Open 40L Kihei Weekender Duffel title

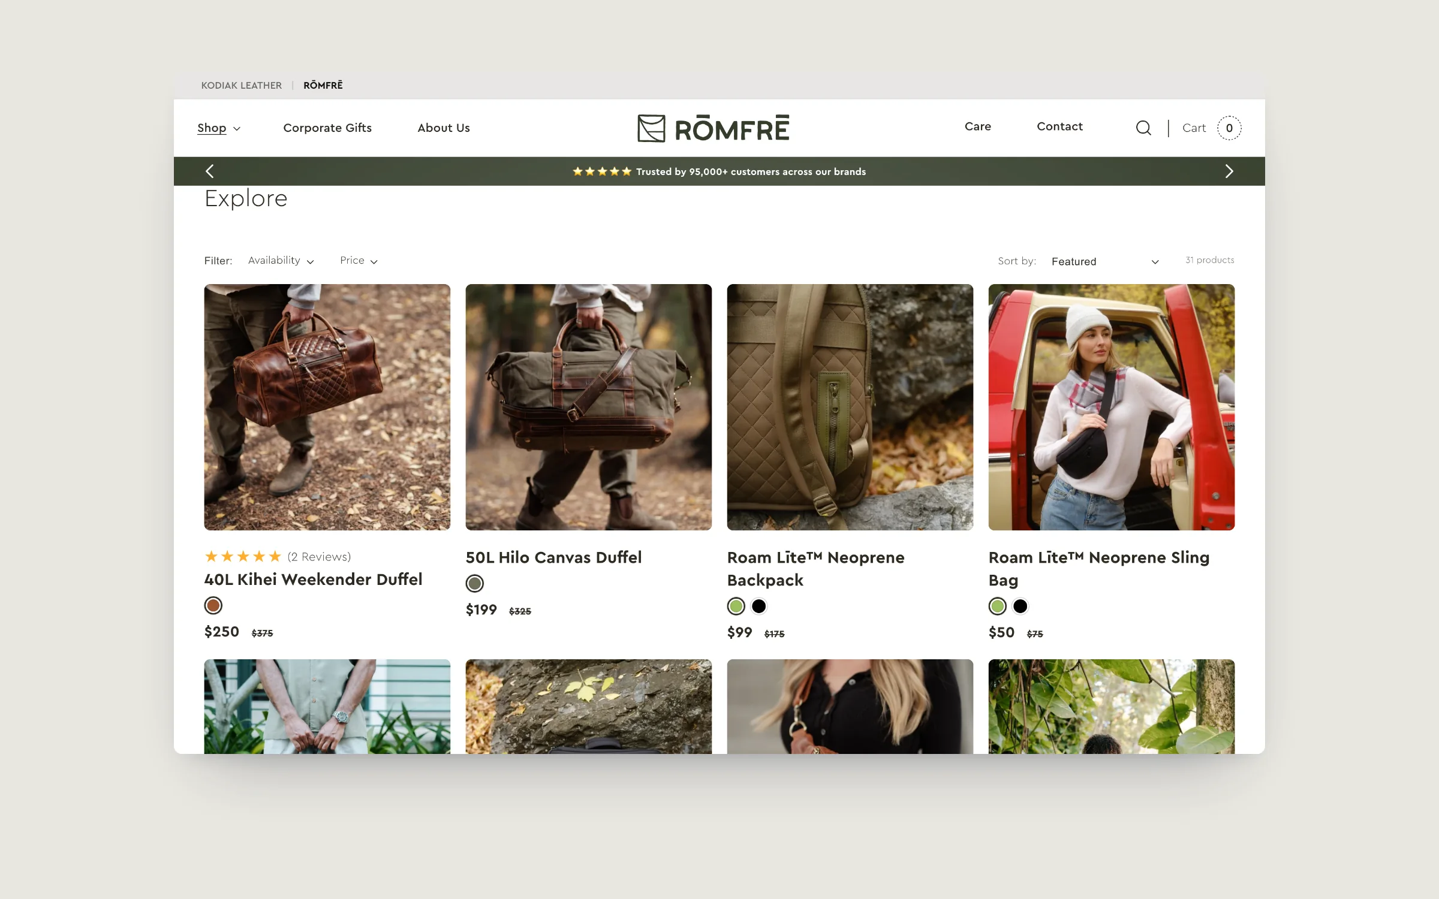[x=313, y=579]
